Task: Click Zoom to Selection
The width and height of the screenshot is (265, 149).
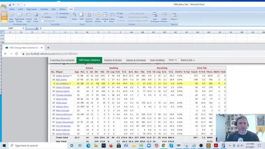Action: [89, 17]
